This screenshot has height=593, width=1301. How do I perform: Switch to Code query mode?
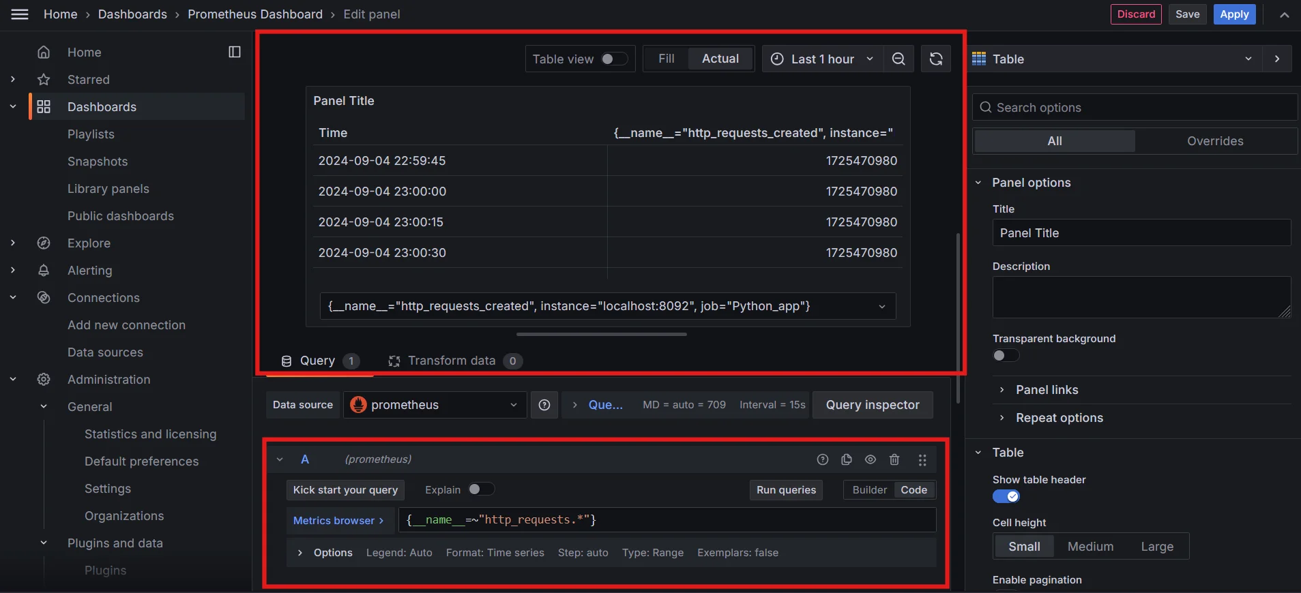coord(914,490)
